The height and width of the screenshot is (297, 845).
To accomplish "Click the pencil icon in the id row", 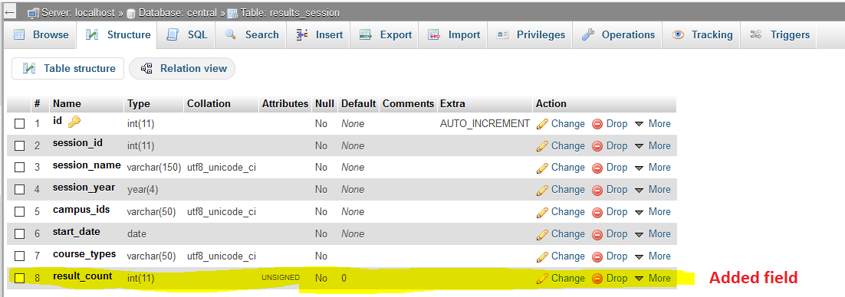I will [543, 124].
